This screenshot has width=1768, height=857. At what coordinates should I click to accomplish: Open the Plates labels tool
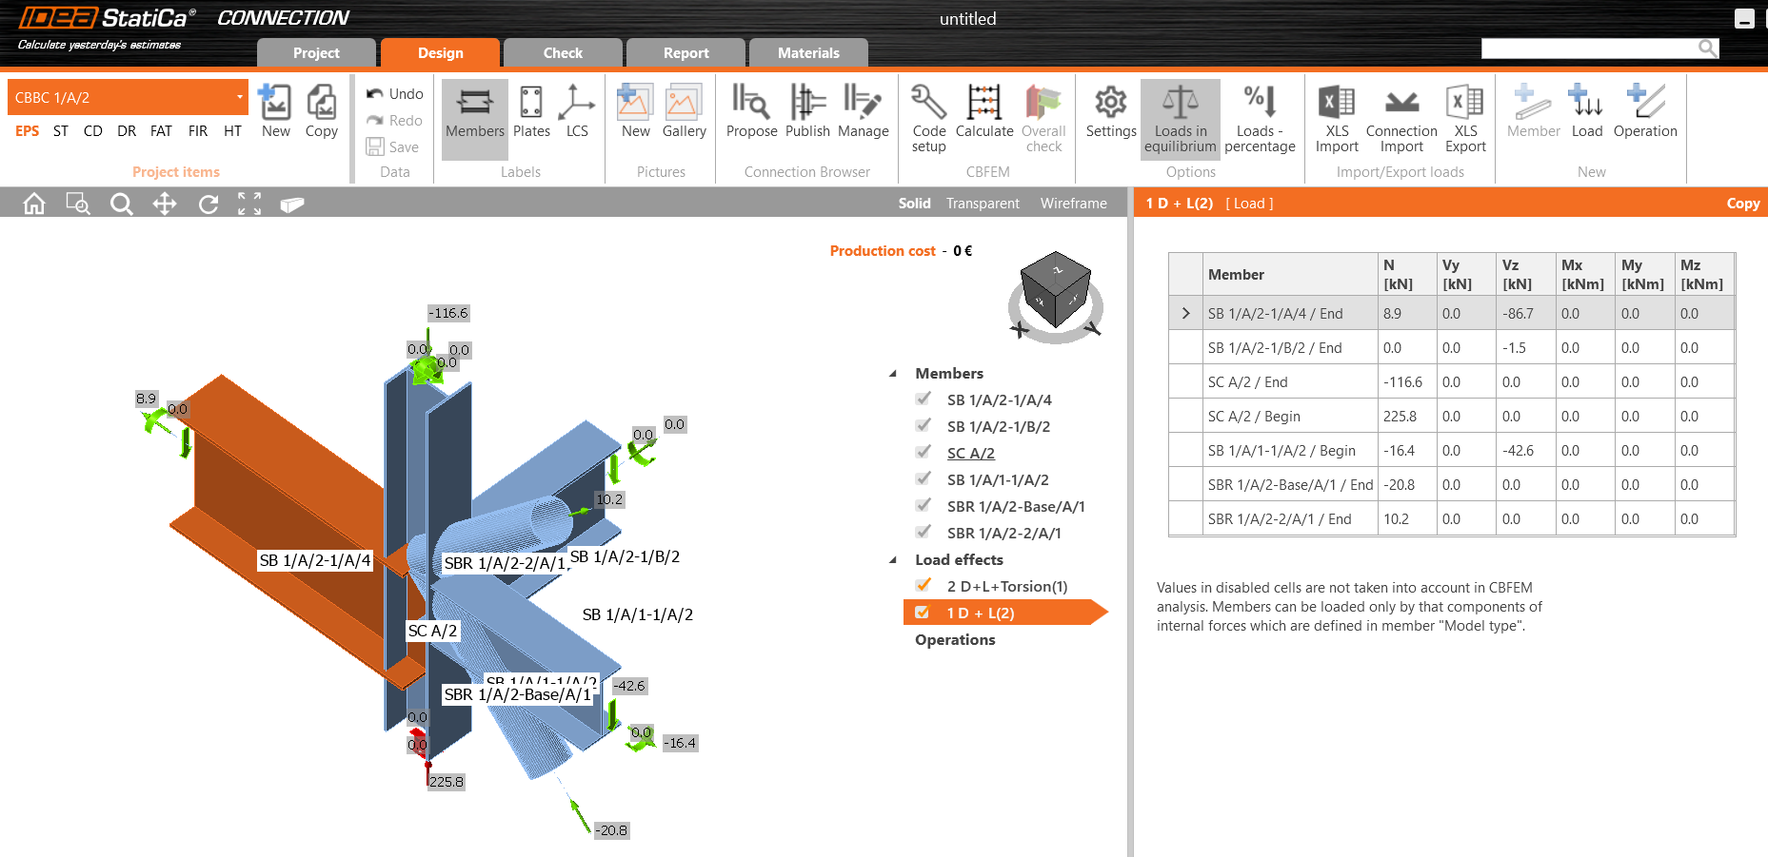[531, 114]
